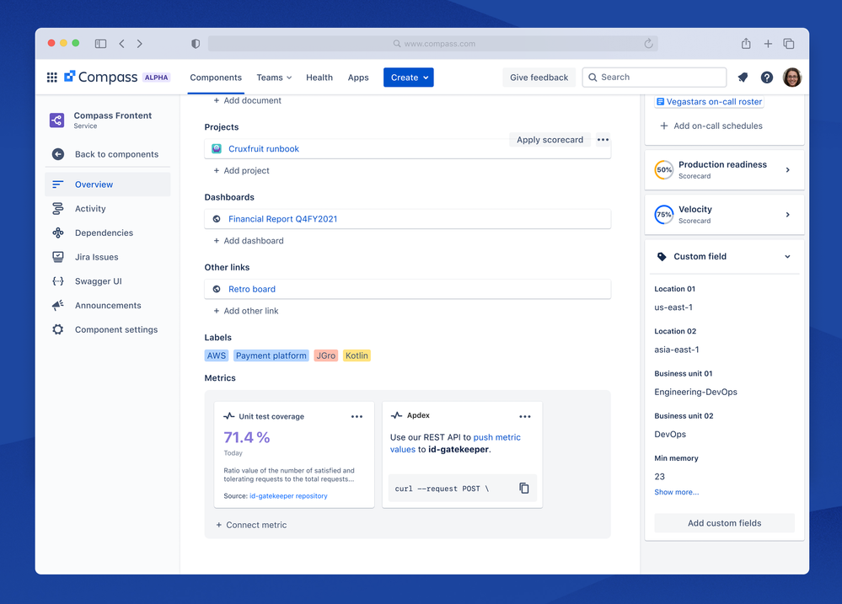
Task: Open the Retro board link
Action: pos(252,289)
